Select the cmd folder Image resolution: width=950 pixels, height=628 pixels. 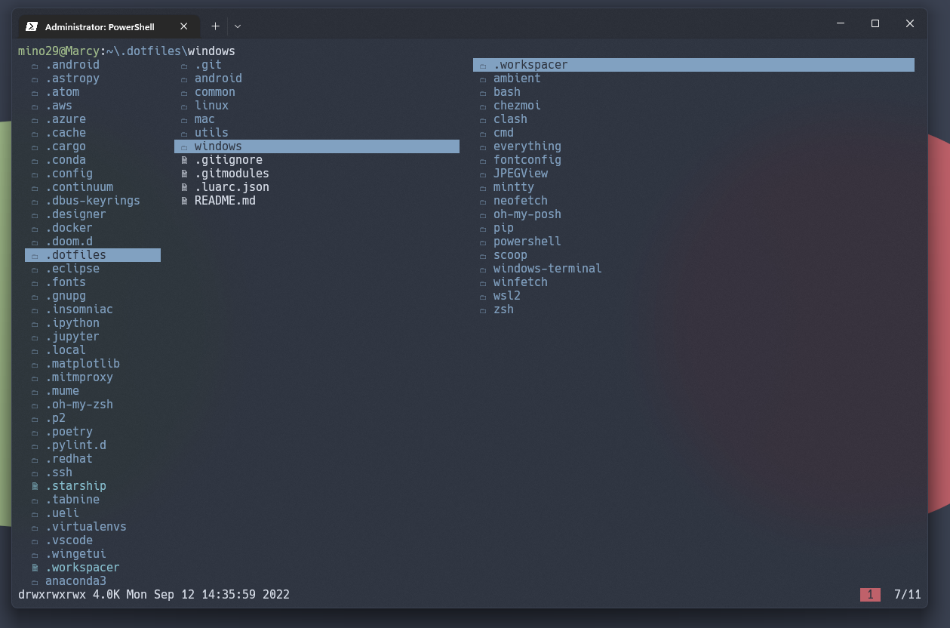click(503, 133)
